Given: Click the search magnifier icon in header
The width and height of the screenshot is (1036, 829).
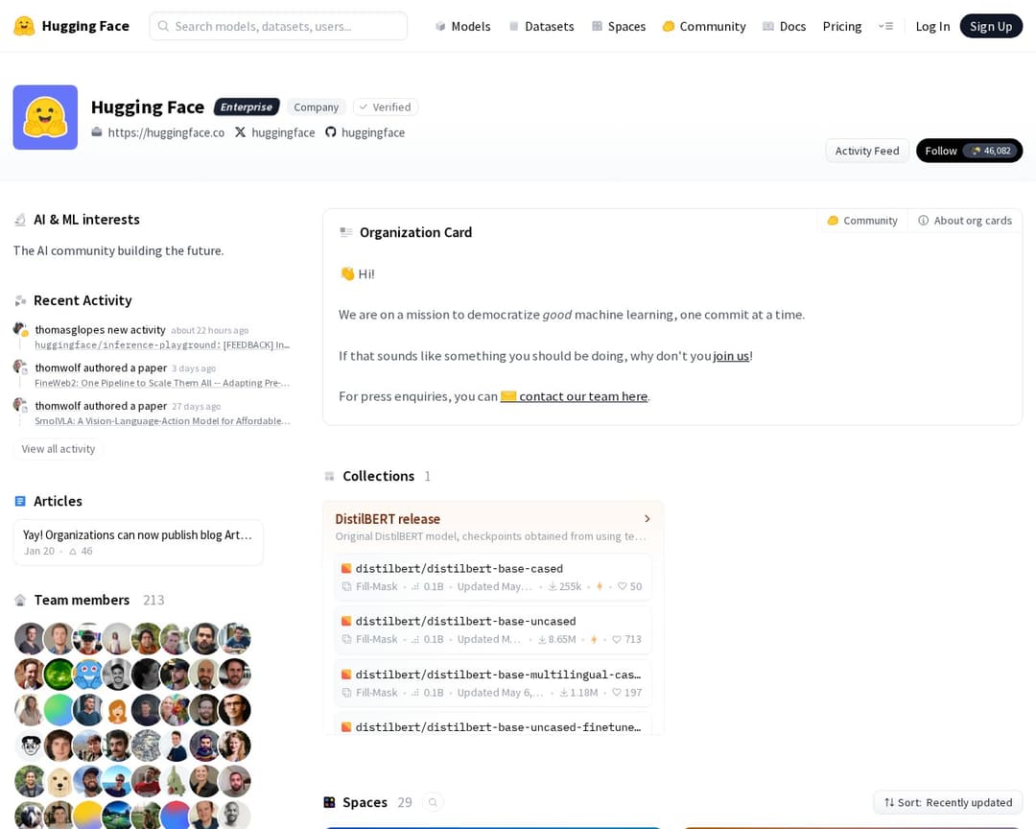Looking at the screenshot, I should pyautogui.click(x=163, y=26).
